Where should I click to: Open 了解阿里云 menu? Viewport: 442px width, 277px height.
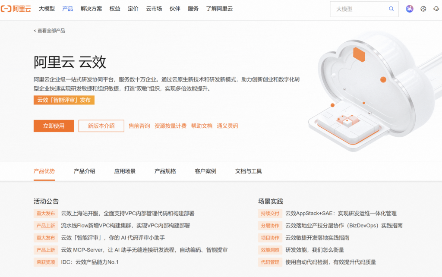[x=219, y=9]
